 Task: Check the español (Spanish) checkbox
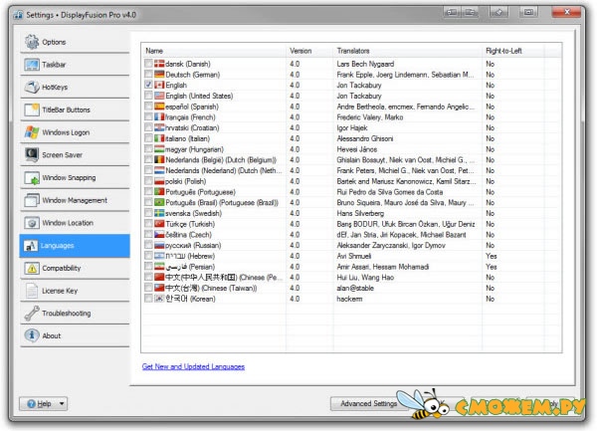(148, 106)
